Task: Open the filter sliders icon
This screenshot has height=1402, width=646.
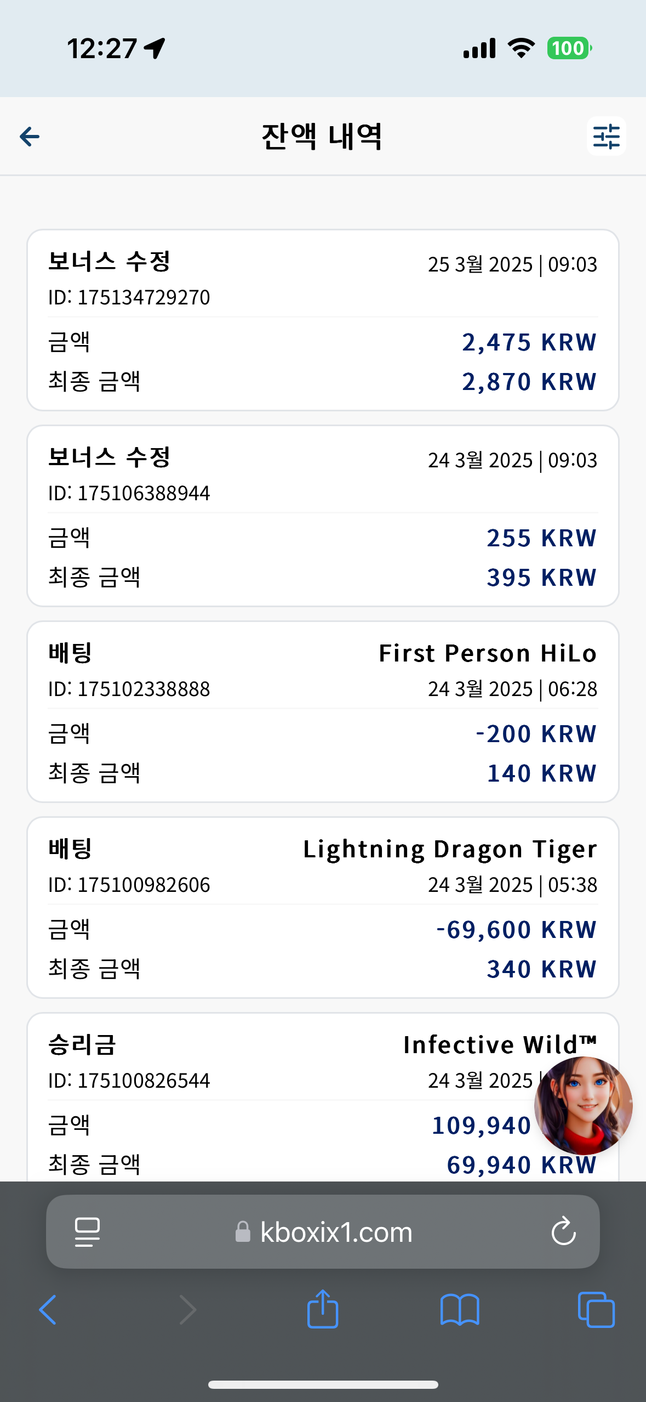Action: pos(606,136)
